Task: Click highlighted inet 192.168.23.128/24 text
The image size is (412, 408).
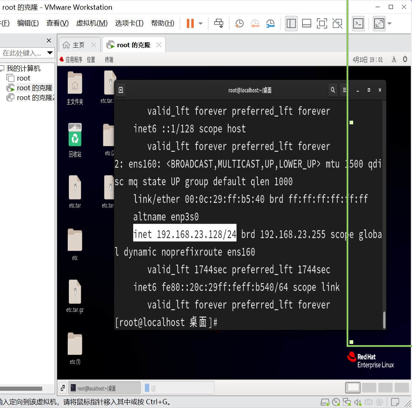Action: [x=185, y=233]
